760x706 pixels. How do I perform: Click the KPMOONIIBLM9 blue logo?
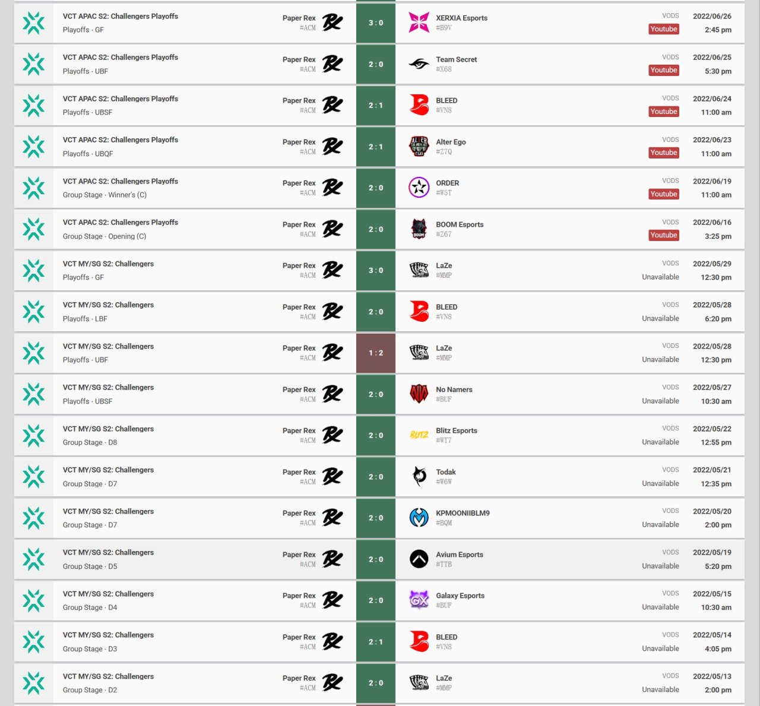coord(419,518)
